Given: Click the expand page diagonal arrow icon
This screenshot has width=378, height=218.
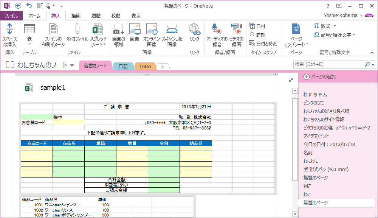Looking at the screenshot, I should click(x=291, y=80).
